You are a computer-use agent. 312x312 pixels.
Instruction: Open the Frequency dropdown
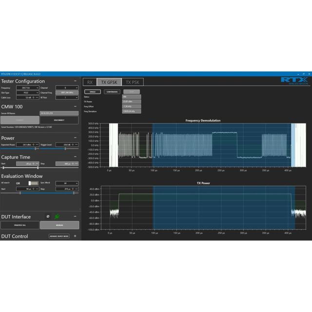[27, 88]
